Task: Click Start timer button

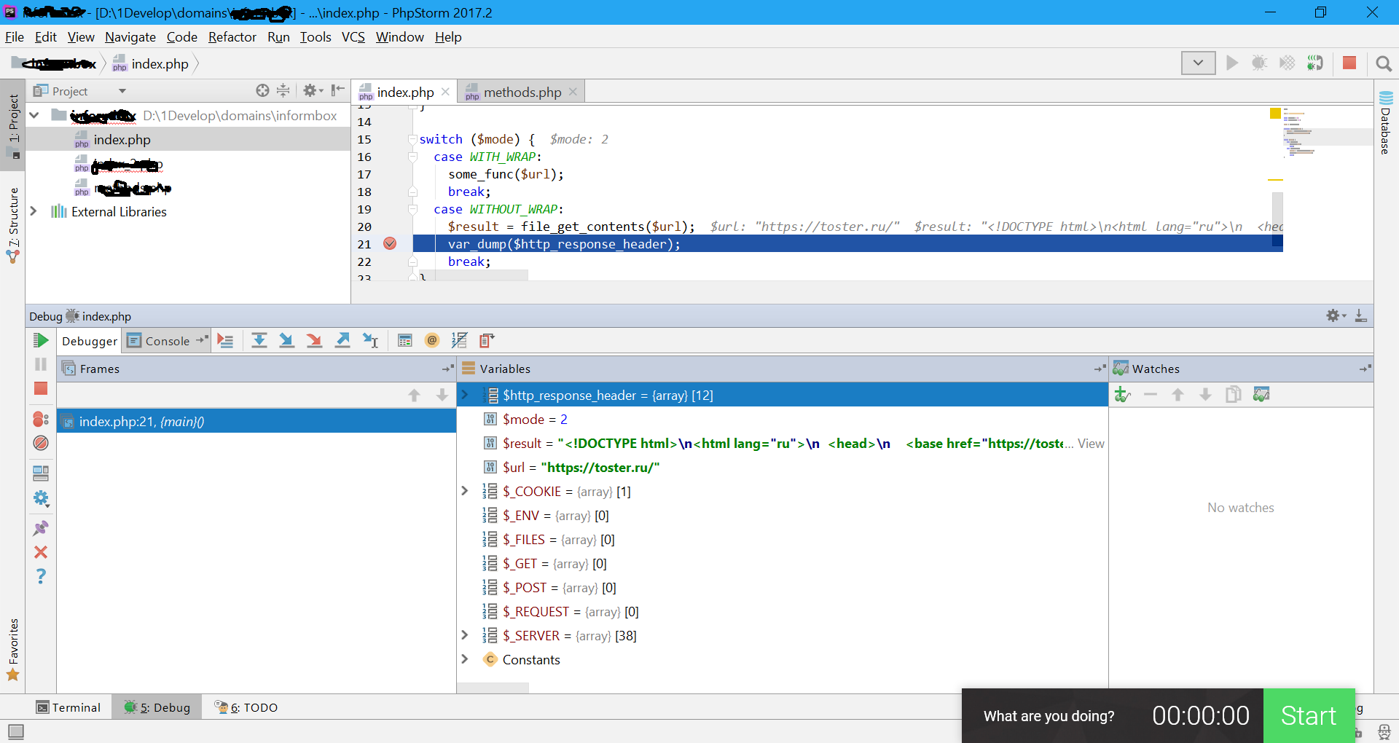Action: 1309,716
